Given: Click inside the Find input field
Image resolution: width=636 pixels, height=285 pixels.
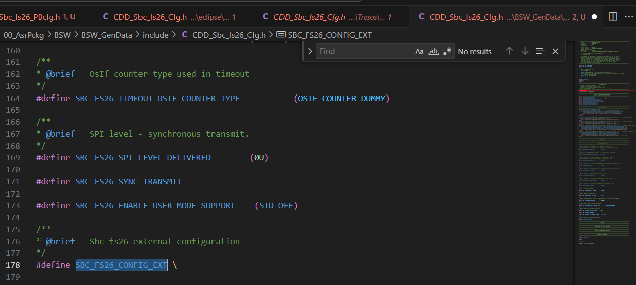Looking at the screenshot, I should pos(363,51).
